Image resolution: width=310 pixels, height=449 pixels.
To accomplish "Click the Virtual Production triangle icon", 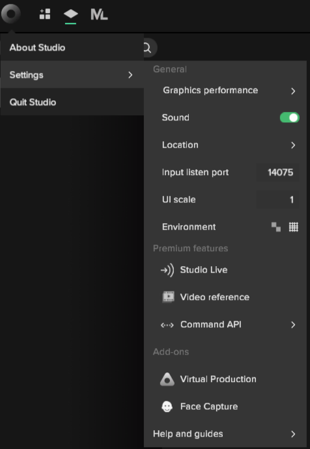I will 167,379.
